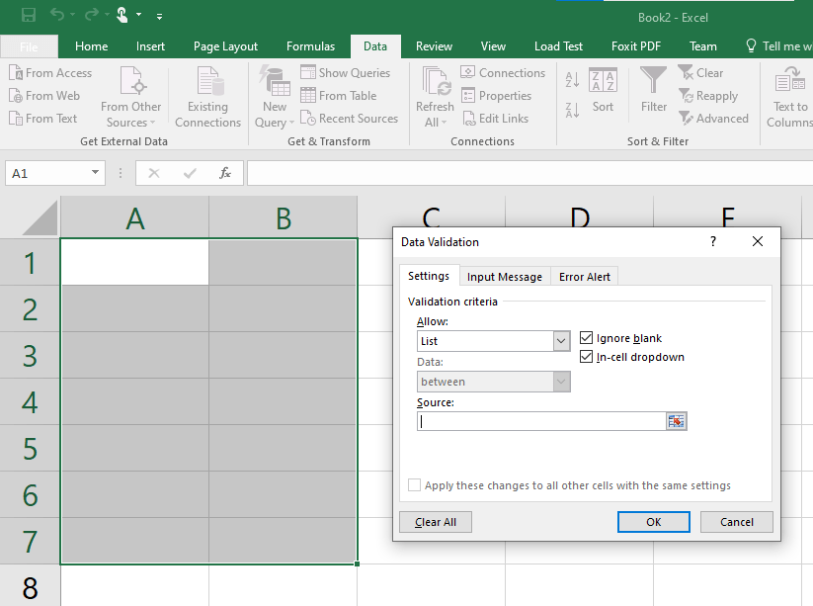Select row 8 header

(30, 587)
